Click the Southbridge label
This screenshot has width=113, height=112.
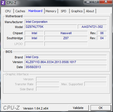[15, 38]
